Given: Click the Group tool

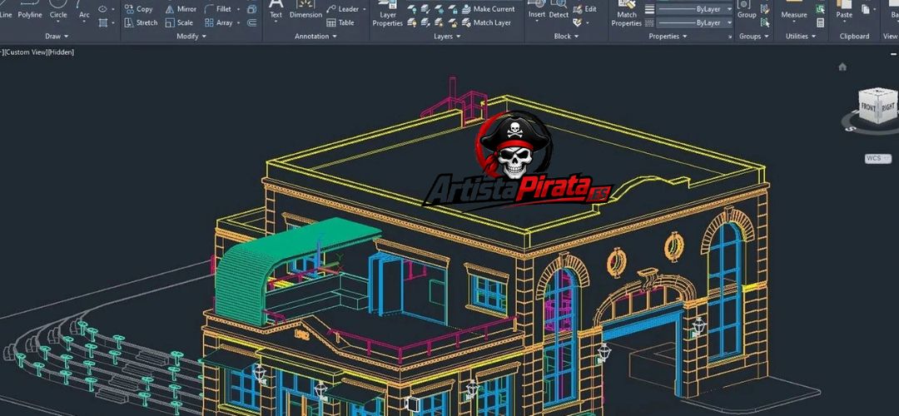Looking at the screenshot, I should [747, 10].
